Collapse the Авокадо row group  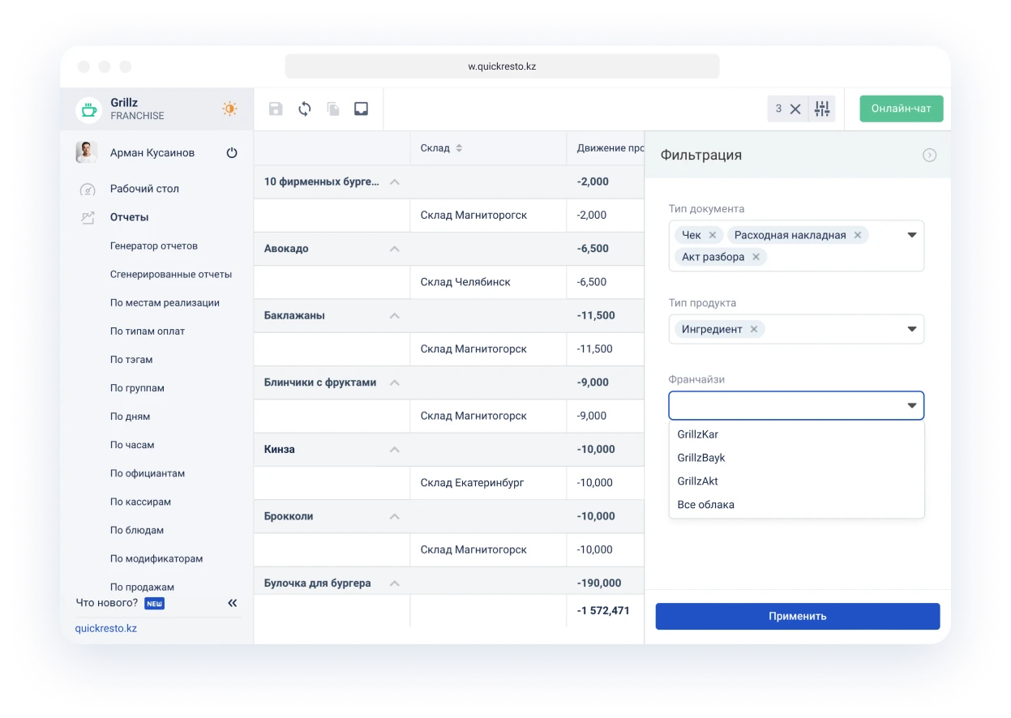(395, 249)
